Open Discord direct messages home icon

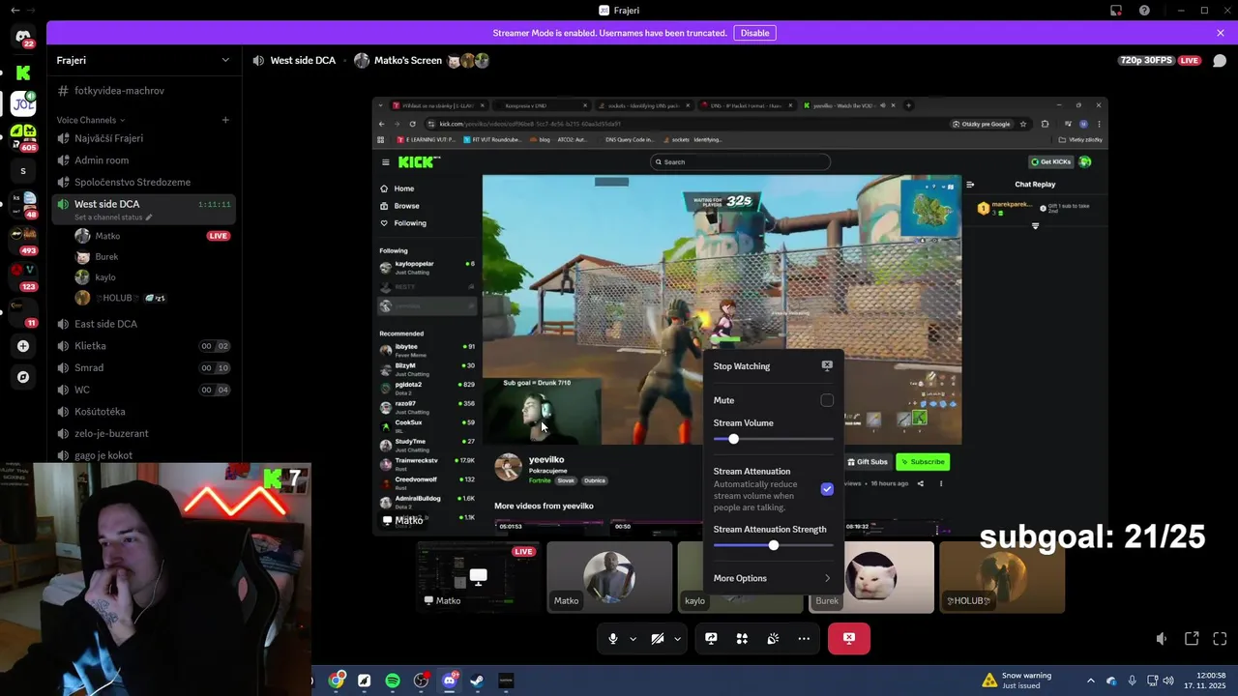(x=23, y=37)
